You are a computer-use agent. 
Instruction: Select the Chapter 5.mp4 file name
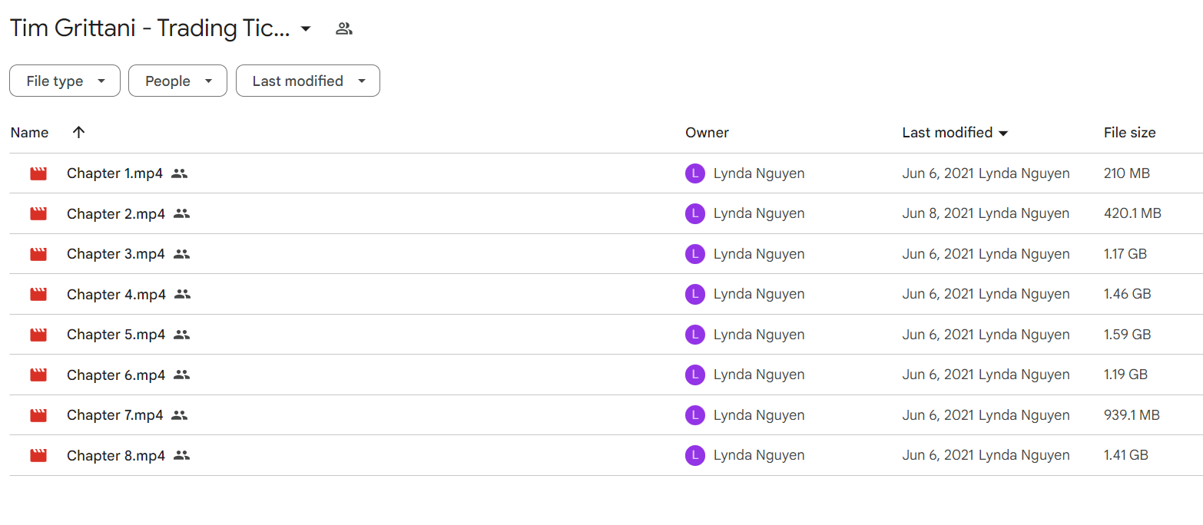[x=116, y=335]
